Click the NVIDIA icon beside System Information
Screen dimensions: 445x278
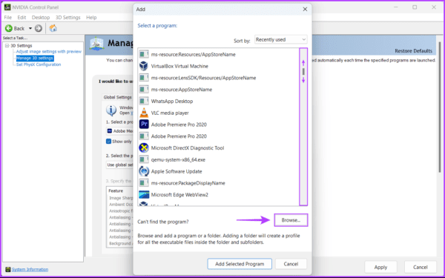(8, 269)
